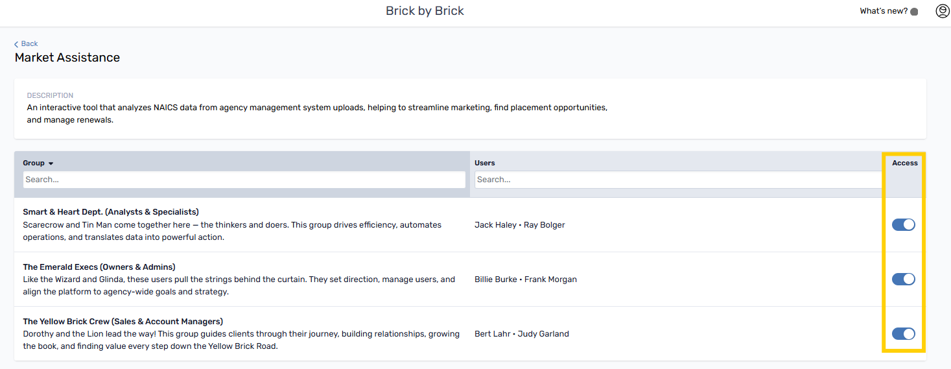Click the Billie Burke • Frank Morgan users cell
951x369 pixels.
pyautogui.click(x=525, y=280)
